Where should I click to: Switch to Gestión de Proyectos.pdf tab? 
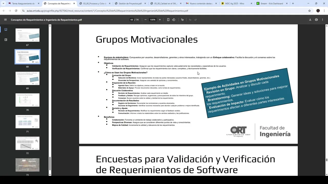130,4
